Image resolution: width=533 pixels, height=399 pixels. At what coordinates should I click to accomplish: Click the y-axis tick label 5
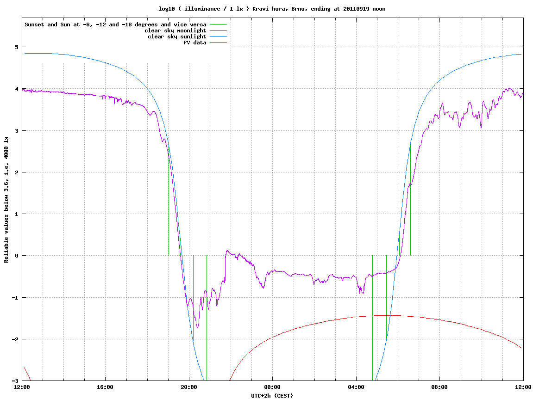coord(16,47)
